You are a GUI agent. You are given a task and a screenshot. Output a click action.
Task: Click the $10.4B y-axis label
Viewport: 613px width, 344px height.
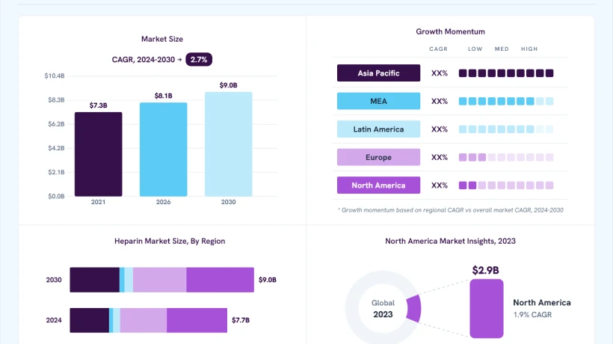[x=55, y=76]
